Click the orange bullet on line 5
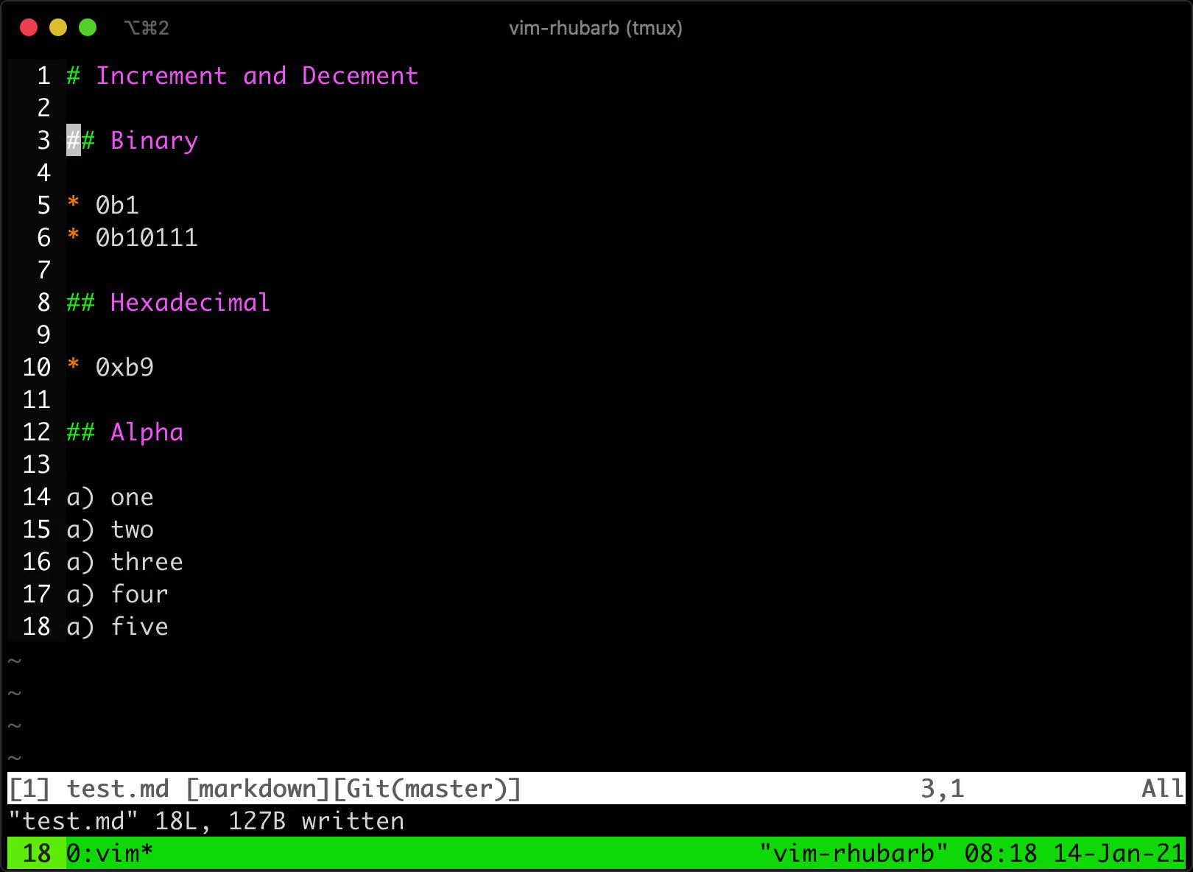Screen dimensions: 1193x872 point(73,205)
